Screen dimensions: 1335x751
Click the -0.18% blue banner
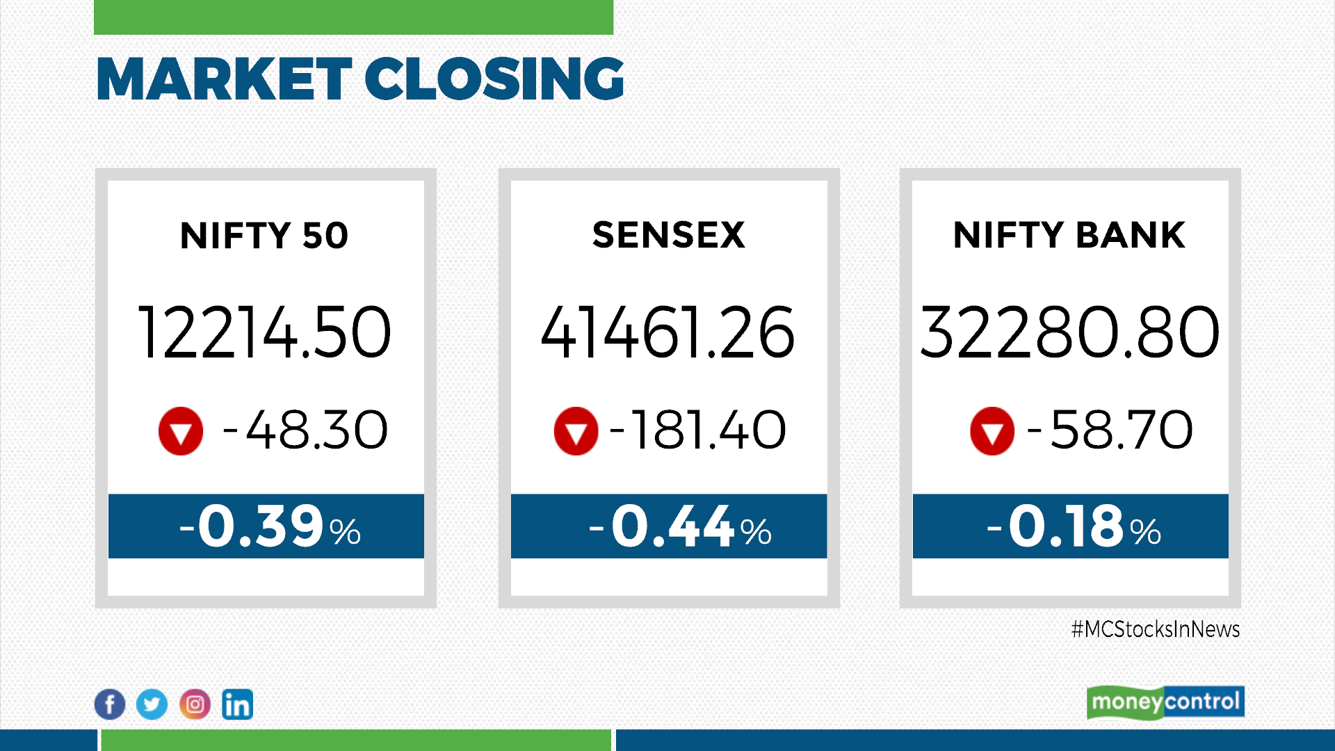pyautogui.click(x=1071, y=526)
